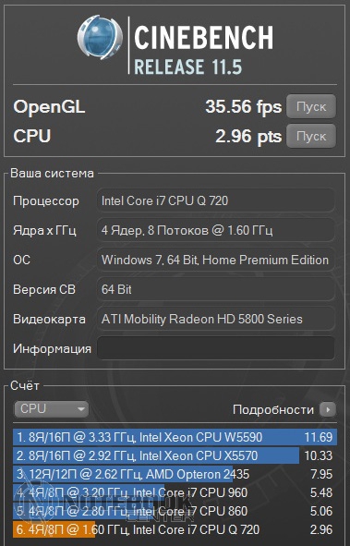Click into the Информация text field
This screenshot has width=350, height=546.
pos(216,348)
